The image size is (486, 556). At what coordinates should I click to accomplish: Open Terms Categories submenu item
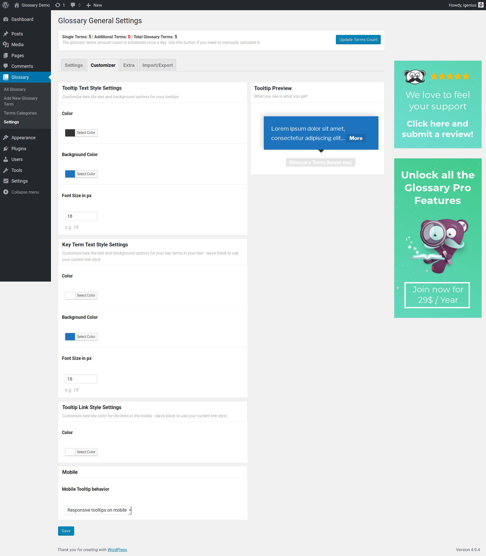coord(20,113)
